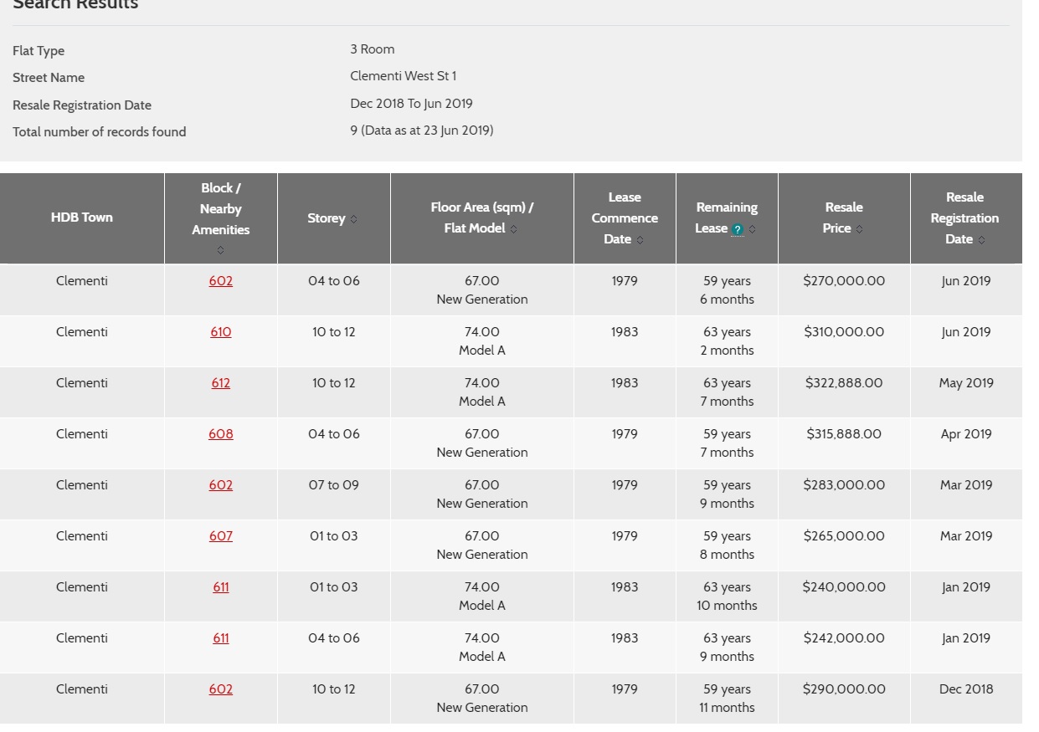View nearby amenities for block 612
Image resolution: width=1039 pixels, height=732 pixels.
click(221, 383)
